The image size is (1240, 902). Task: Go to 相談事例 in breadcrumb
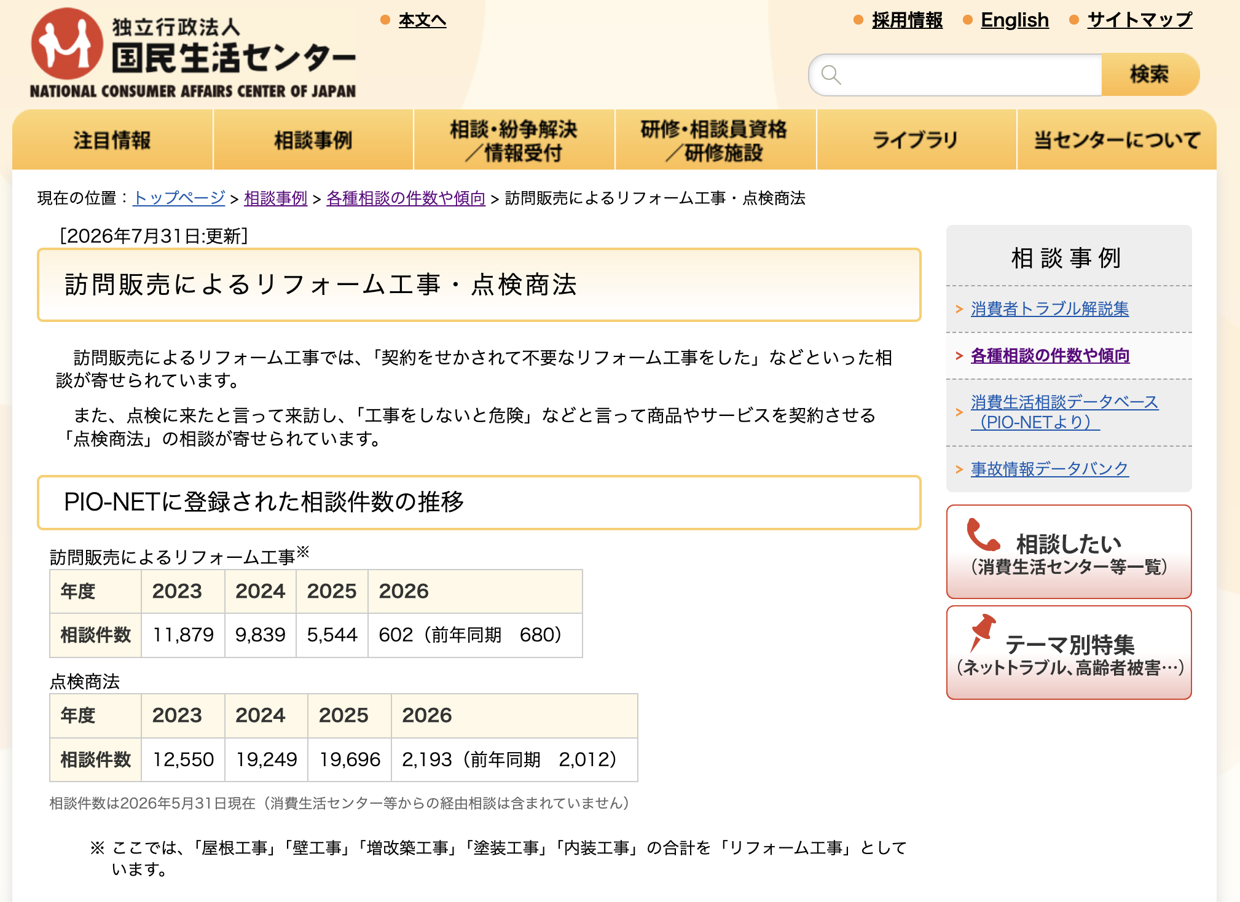click(x=275, y=198)
